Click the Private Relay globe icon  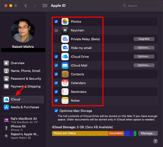coord(65,39)
